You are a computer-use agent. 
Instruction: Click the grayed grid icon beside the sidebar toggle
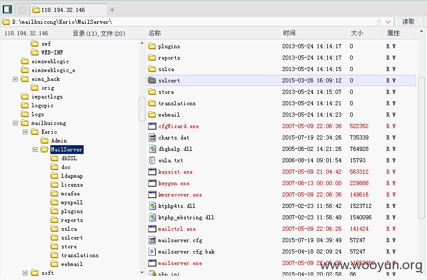click(22, 10)
